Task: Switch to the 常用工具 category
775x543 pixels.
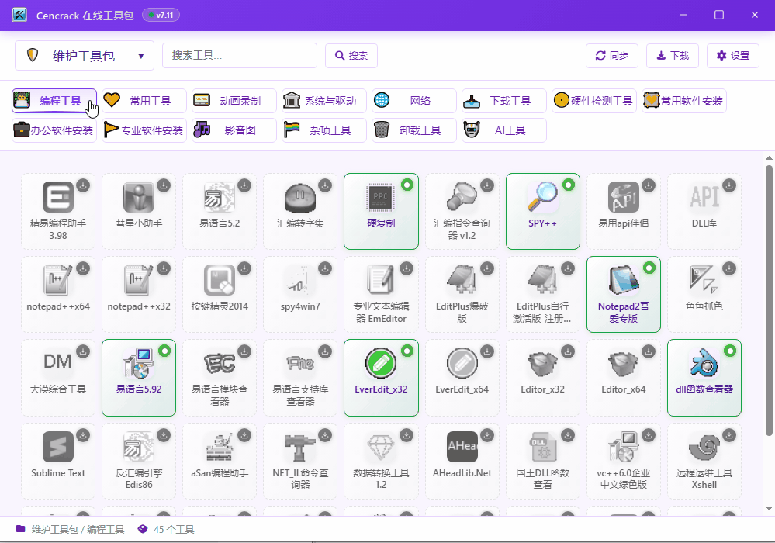Action: click(144, 101)
